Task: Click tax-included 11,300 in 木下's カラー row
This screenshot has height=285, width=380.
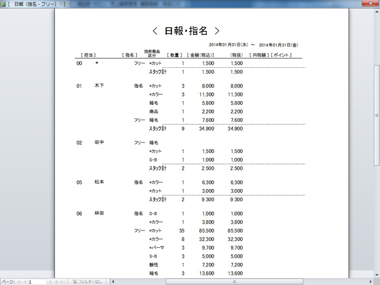Action: click(x=207, y=95)
